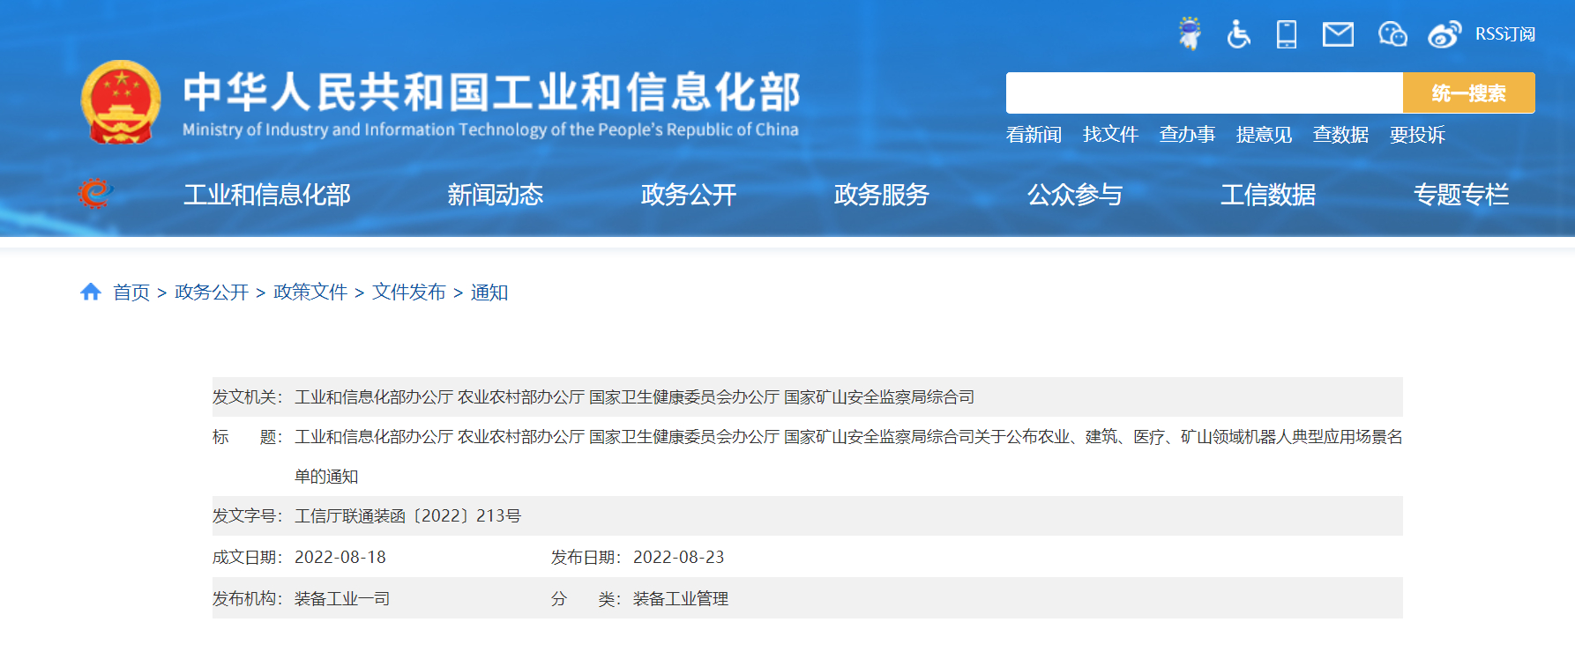Click the 查数据 quick link
The image size is (1575, 659).
[x=1340, y=135]
